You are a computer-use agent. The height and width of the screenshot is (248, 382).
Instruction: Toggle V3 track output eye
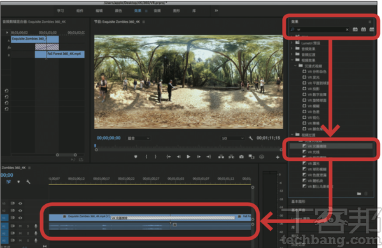20,203
